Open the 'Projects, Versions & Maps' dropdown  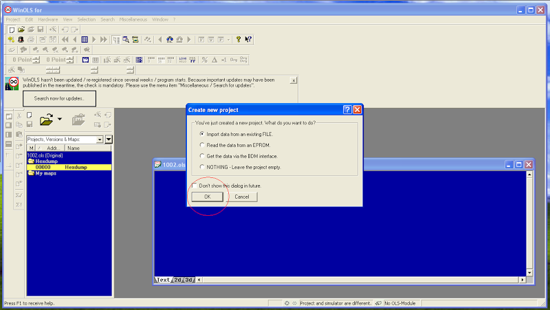point(100,140)
